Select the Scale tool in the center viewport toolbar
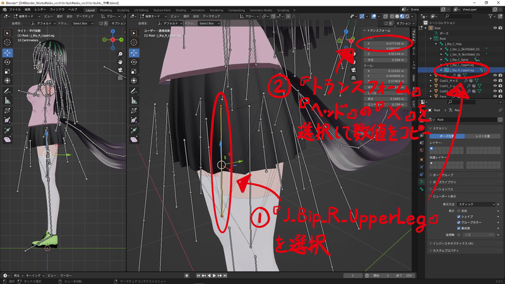 pyautogui.click(x=134, y=71)
